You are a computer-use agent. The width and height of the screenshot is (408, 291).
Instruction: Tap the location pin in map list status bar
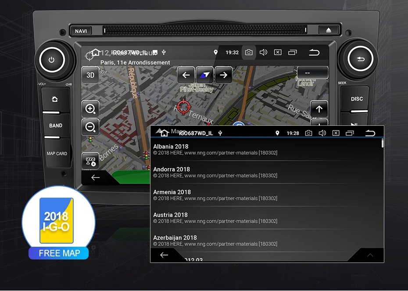(277, 133)
